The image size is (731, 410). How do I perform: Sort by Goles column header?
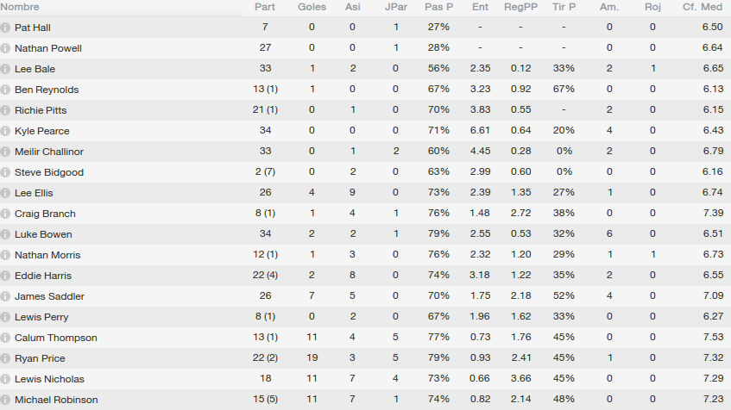312,7
